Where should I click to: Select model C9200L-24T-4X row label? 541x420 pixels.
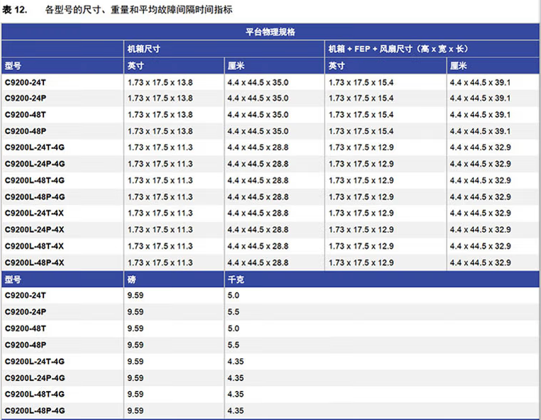click(x=35, y=213)
